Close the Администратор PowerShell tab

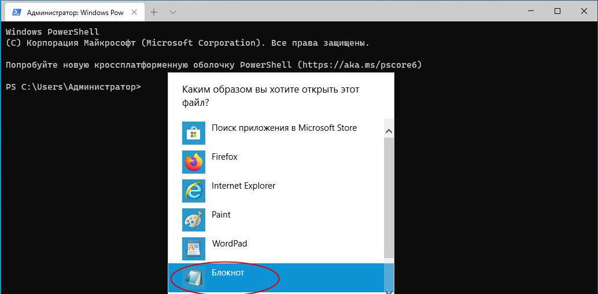(133, 12)
